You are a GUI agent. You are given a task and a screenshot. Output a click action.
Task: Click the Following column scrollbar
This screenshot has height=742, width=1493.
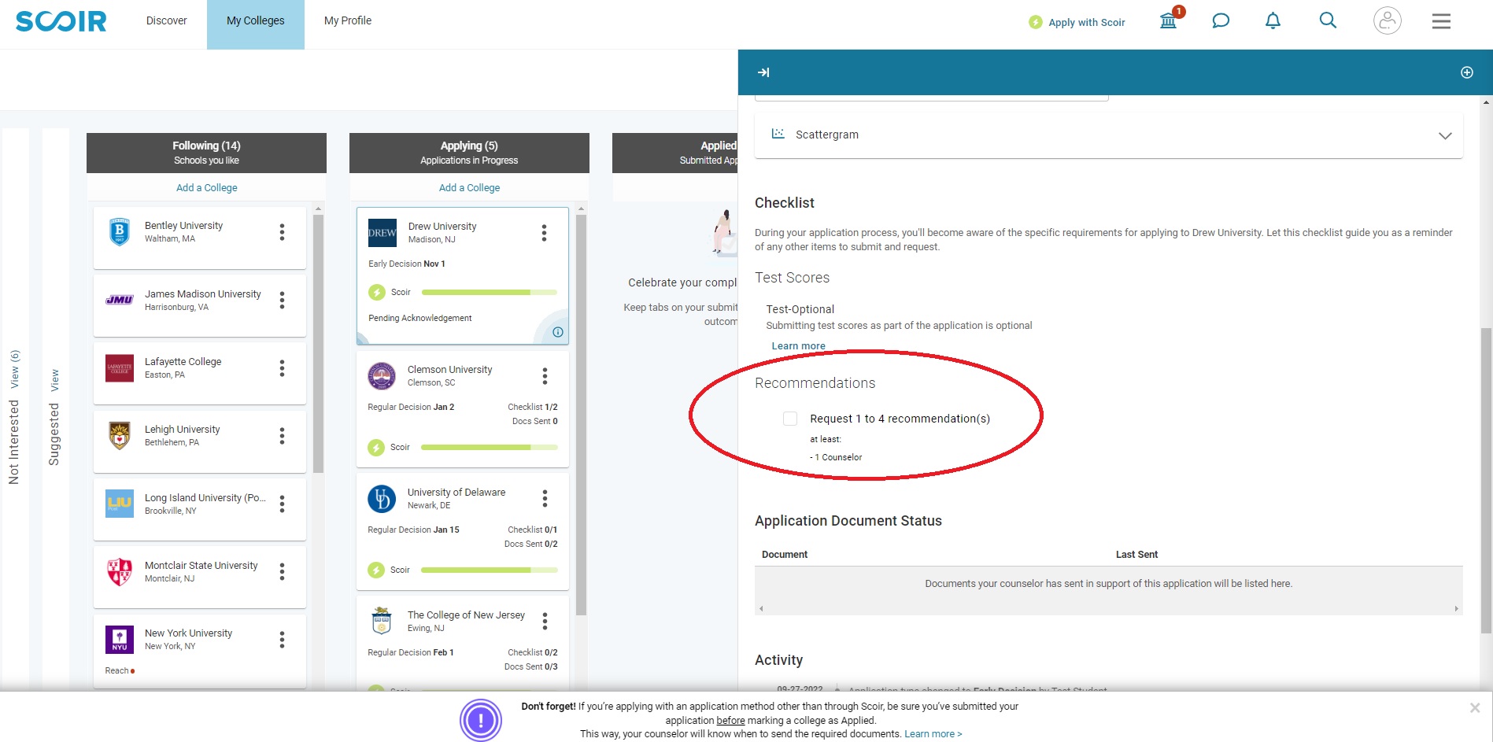click(x=318, y=344)
